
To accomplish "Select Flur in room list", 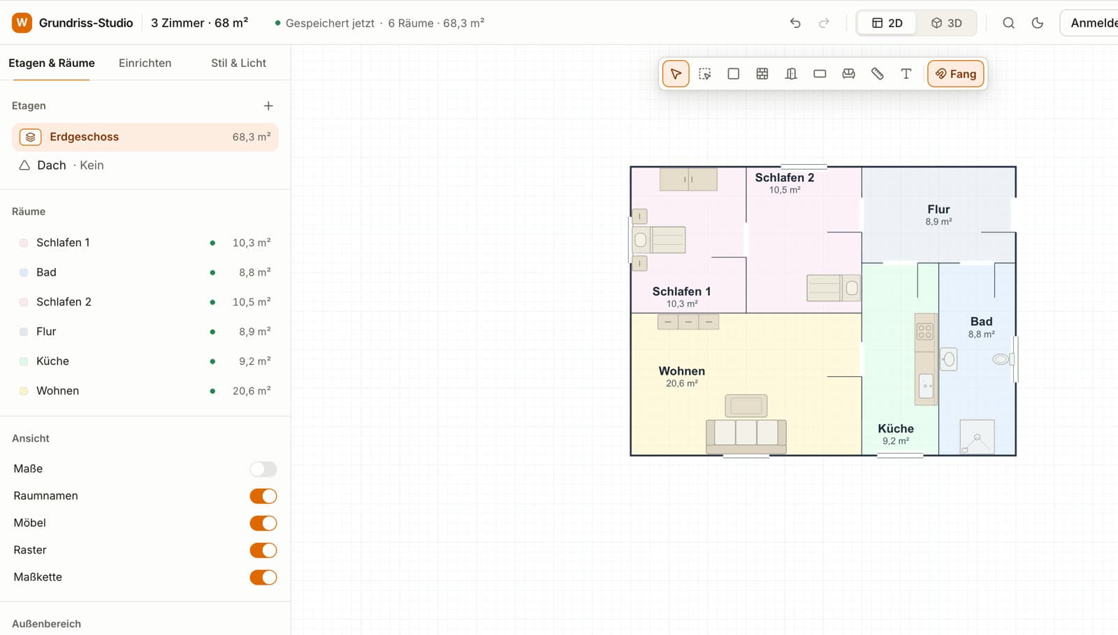I will click(x=145, y=331).
